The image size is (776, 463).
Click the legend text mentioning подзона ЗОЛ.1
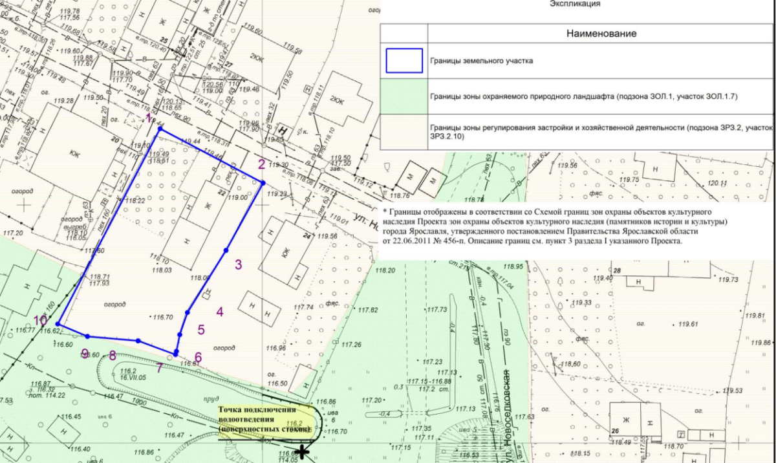pyautogui.click(x=583, y=96)
